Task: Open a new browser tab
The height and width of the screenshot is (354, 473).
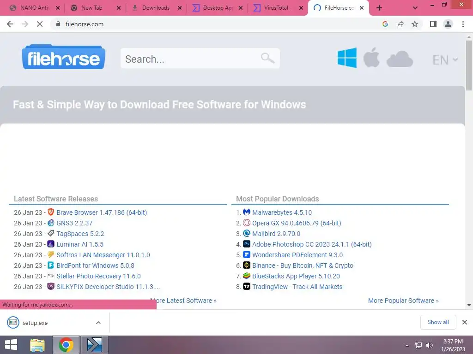Action: pyautogui.click(x=379, y=8)
